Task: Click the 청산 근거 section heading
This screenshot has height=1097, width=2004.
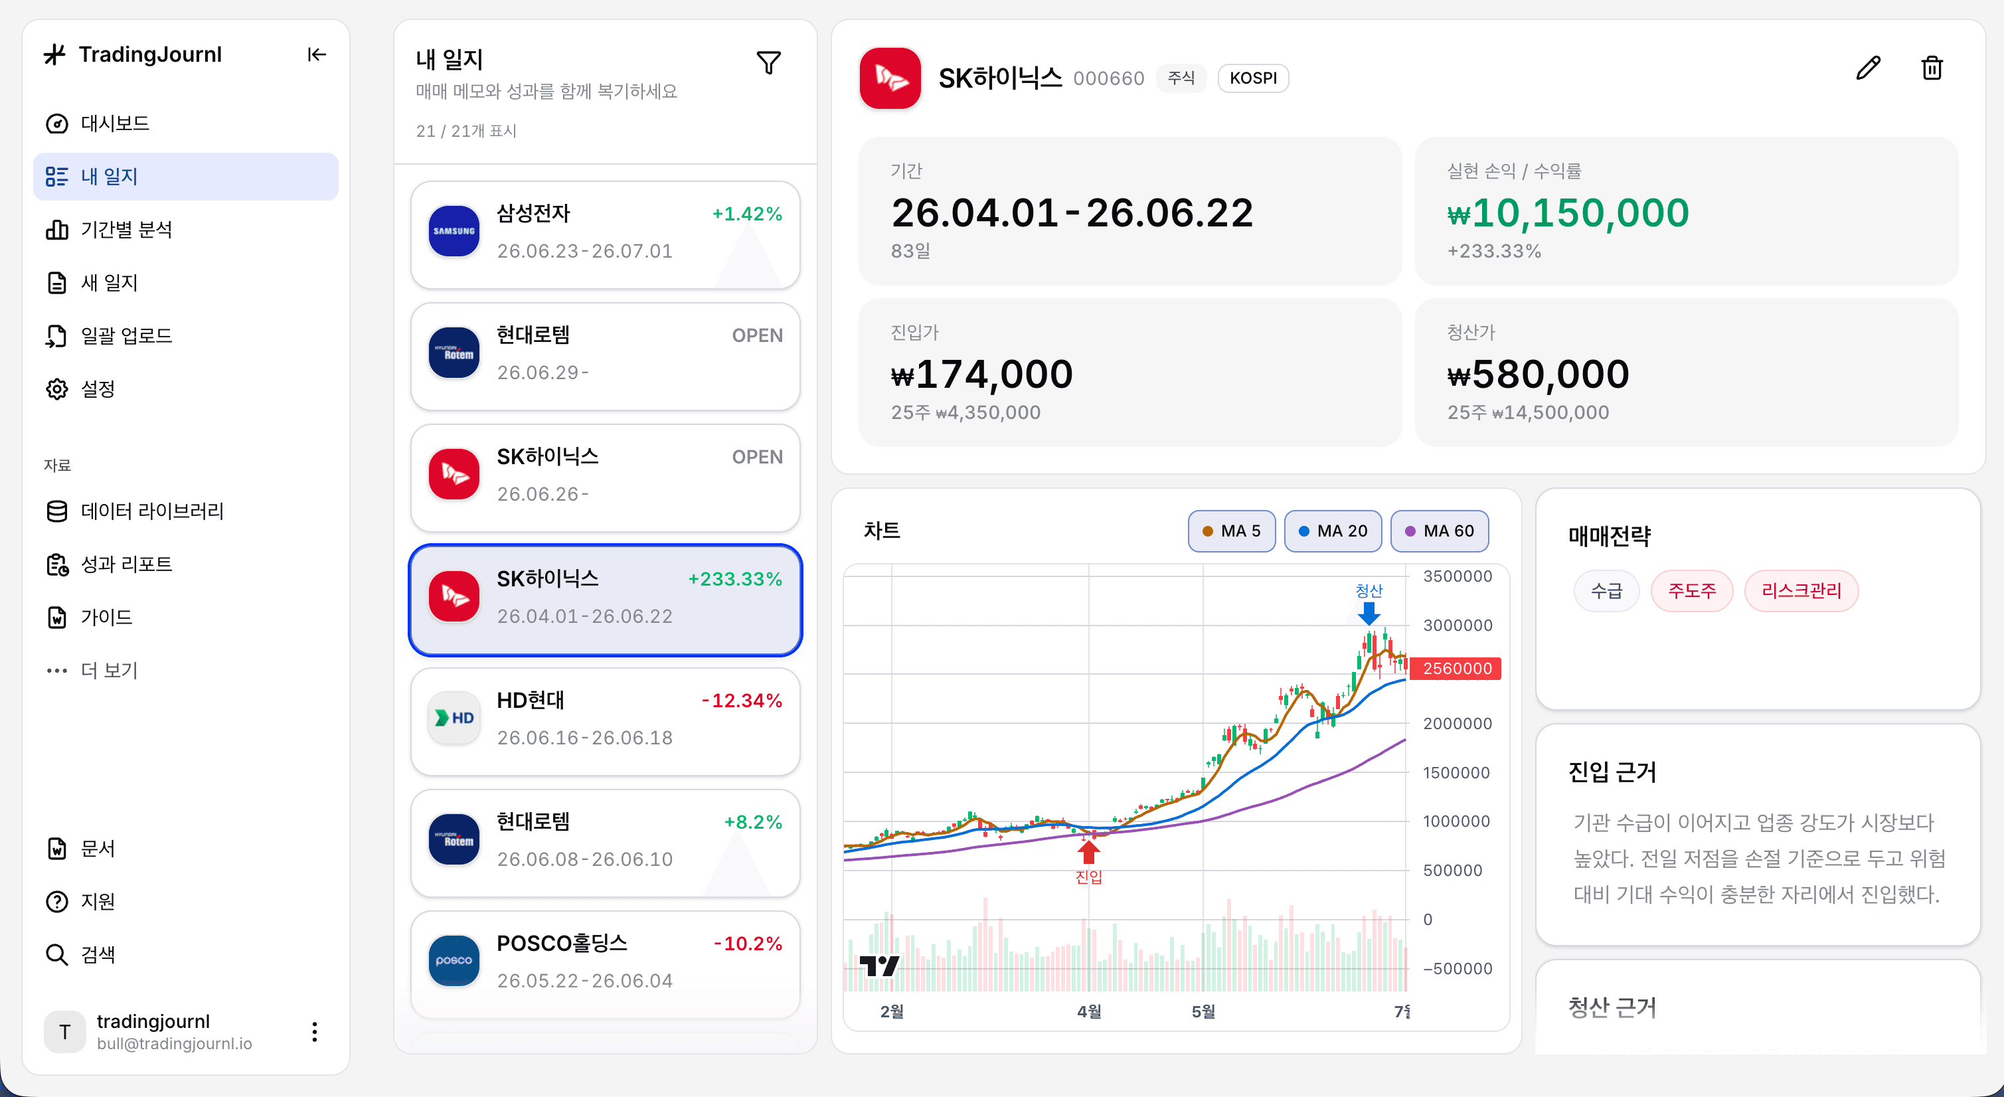Action: [x=1612, y=1007]
